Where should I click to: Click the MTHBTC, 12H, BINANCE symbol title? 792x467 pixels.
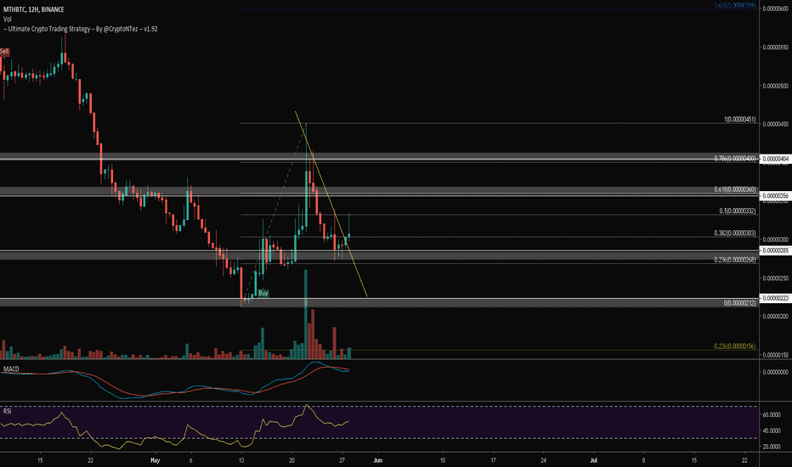tap(34, 9)
